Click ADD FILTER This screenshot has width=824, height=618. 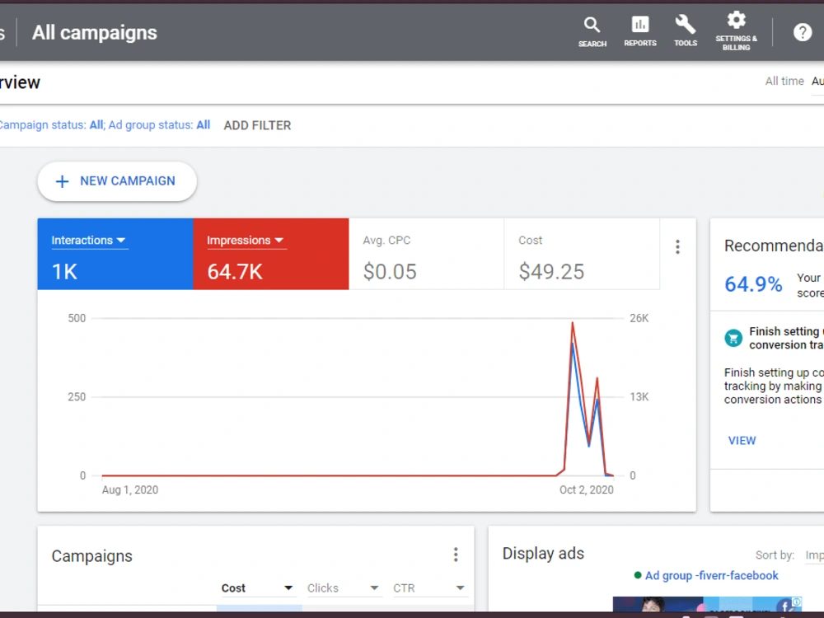coord(257,125)
